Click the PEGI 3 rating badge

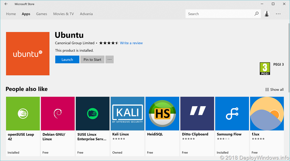pyautogui.click(x=265, y=69)
